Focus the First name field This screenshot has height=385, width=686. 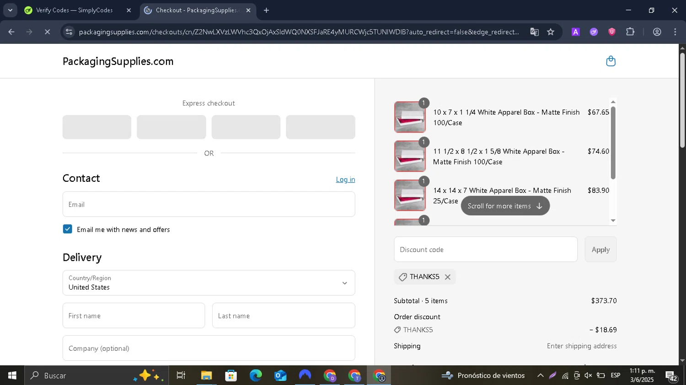[x=134, y=316]
